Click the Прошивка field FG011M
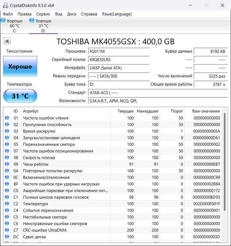This screenshot has height=246, width=231. click(x=119, y=51)
